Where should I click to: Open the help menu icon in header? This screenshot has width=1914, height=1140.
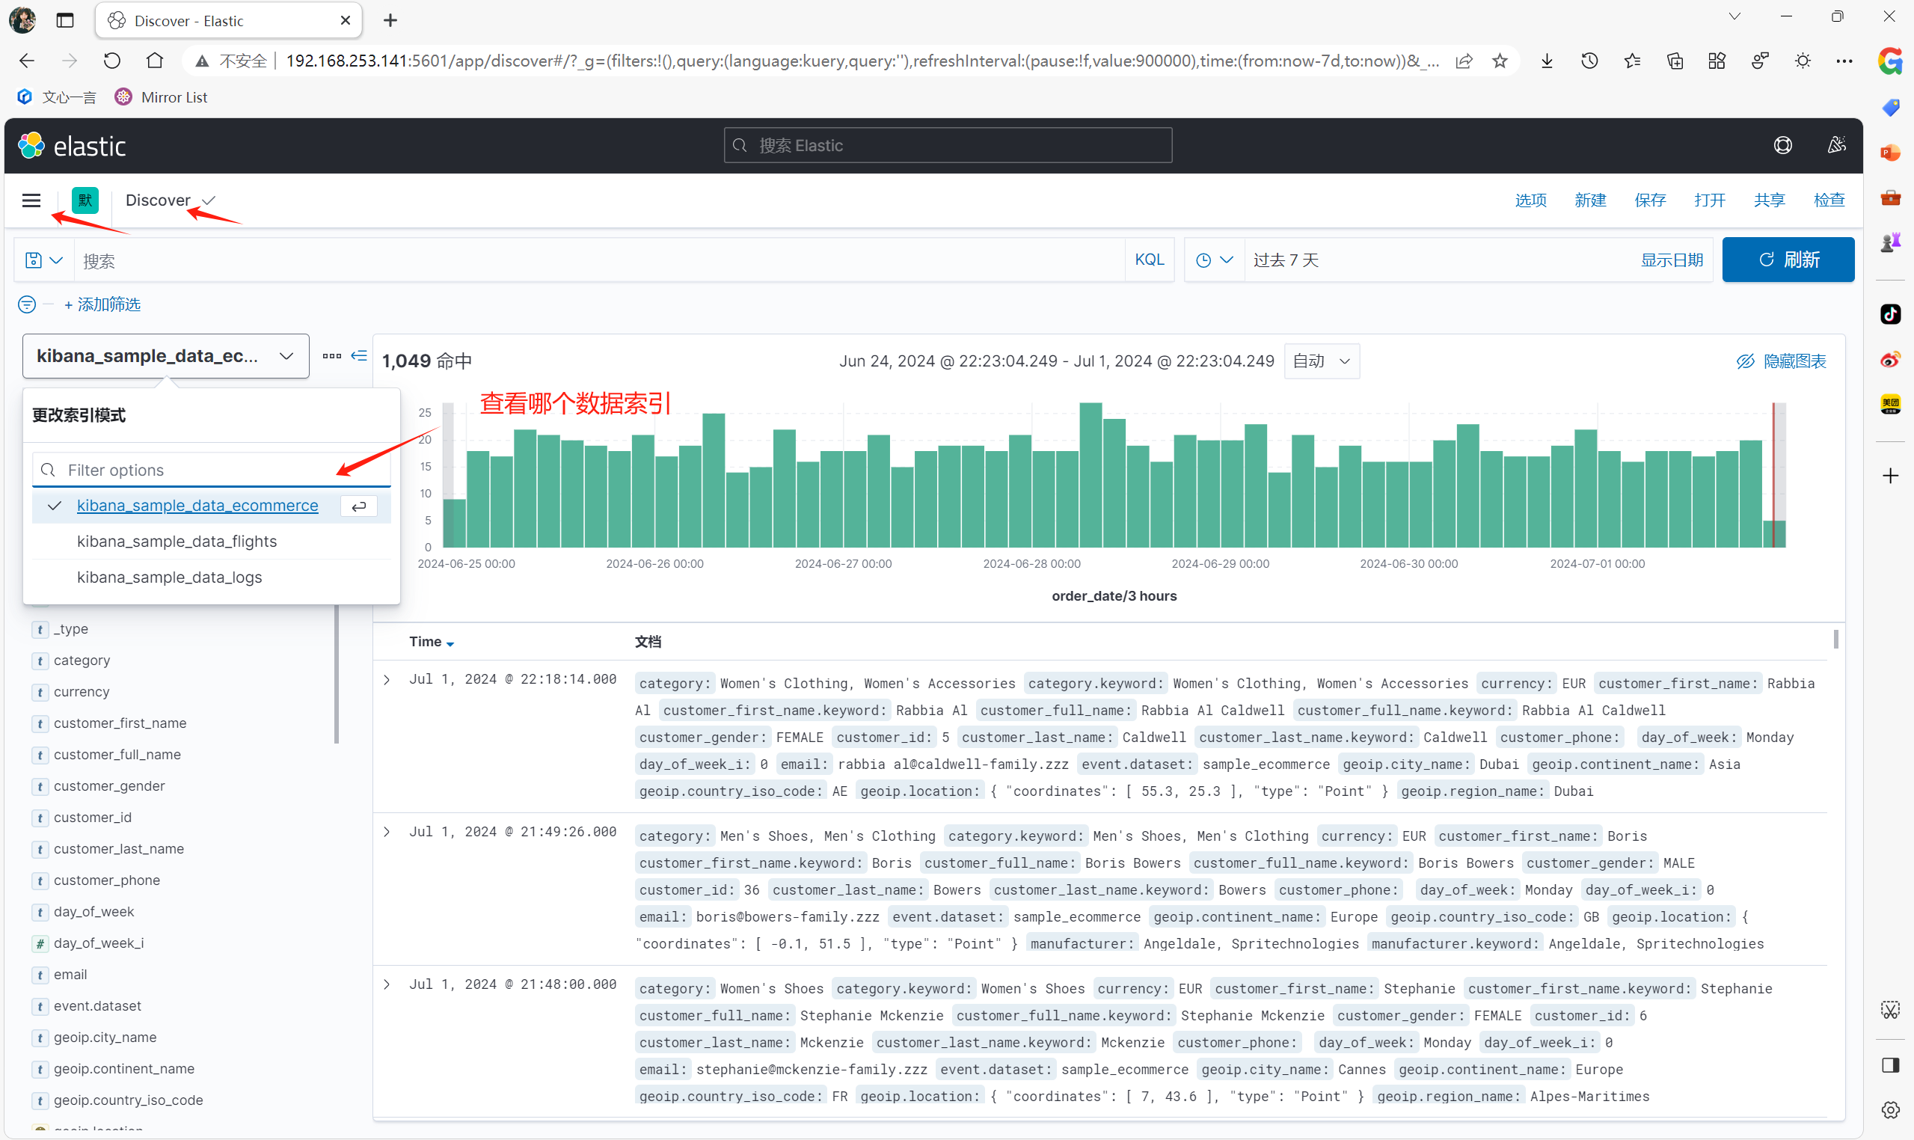(x=1782, y=146)
